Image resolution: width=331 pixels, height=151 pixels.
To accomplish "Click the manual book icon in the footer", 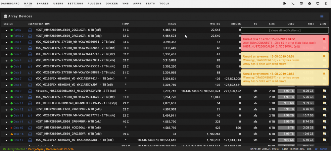I will coord(316,149).
